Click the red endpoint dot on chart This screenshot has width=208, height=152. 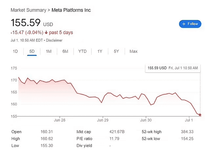[200, 115]
